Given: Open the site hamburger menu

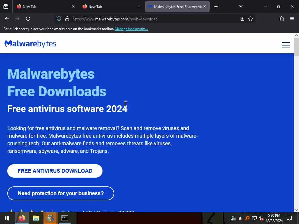Looking at the screenshot, I should (x=286, y=45).
